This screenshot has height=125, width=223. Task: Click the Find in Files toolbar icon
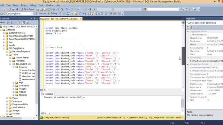[x=145, y=9]
